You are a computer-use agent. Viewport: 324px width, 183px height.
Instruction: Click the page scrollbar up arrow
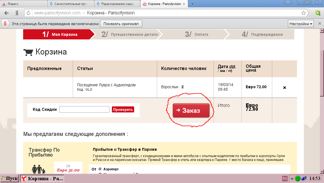pyautogui.click(x=322, y=31)
